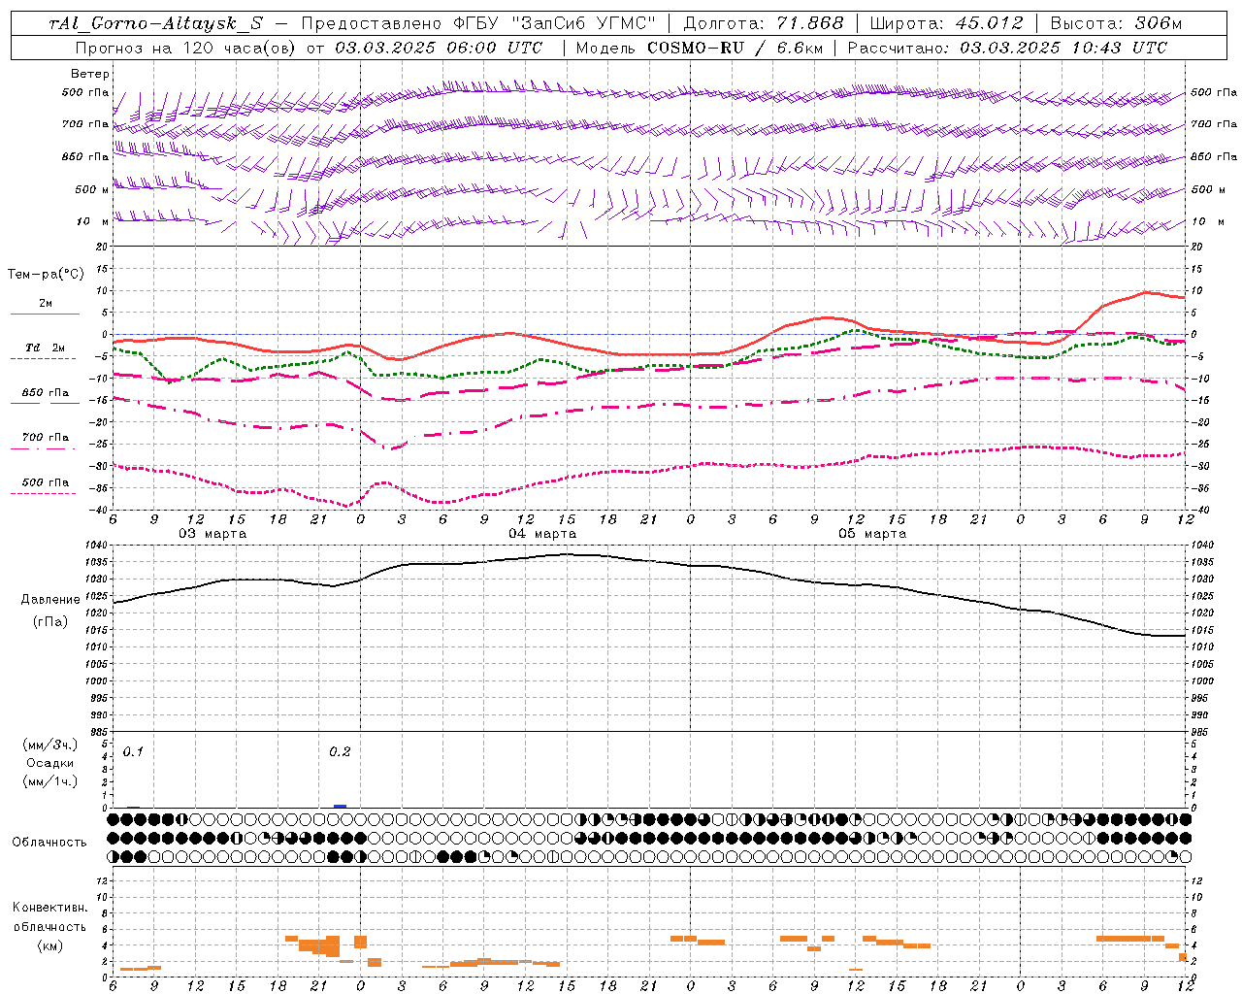The height and width of the screenshot is (994, 1242).
Task: Click the "Прогноз на 120 часа(ов)" forecast line
Action: click(309, 48)
